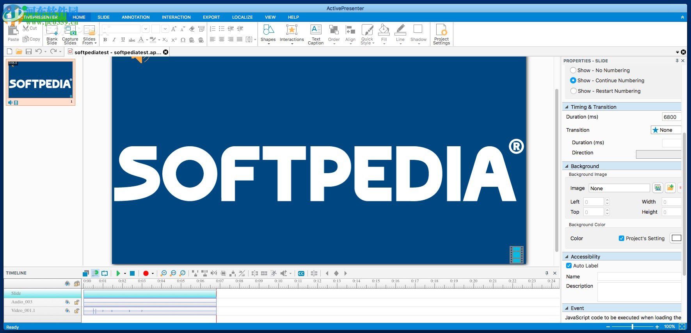Click the adjust volume icon in timeline
This screenshot has width=691, height=333.
tap(284, 273)
